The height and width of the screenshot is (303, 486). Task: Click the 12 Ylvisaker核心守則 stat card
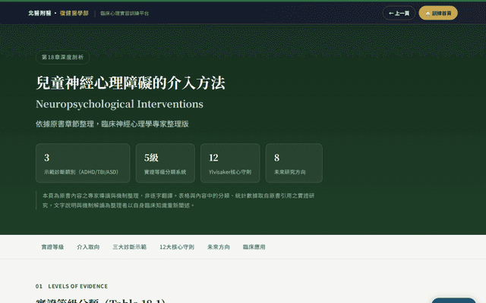point(230,163)
